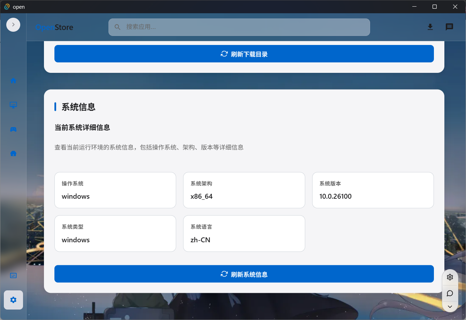Image resolution: width=466 pixels, height=320 pixels.
Task: Open the floating chat bubble icon
Action: click(x=450, y=293)
